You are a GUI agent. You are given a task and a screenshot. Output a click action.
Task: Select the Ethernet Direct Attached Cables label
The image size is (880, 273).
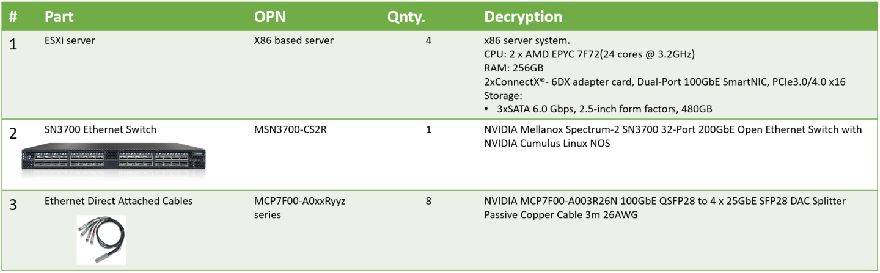tap(119, 200)
